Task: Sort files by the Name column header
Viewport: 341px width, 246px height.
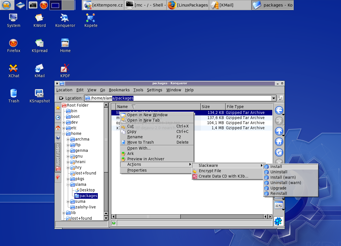Action: [158, 107]
